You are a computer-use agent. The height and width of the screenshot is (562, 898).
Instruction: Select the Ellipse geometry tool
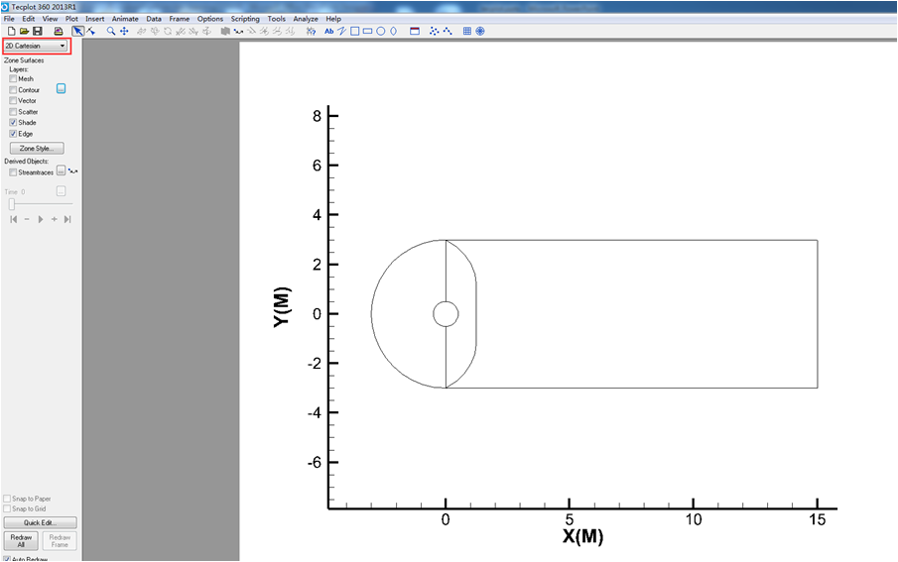tap(394, 31)
